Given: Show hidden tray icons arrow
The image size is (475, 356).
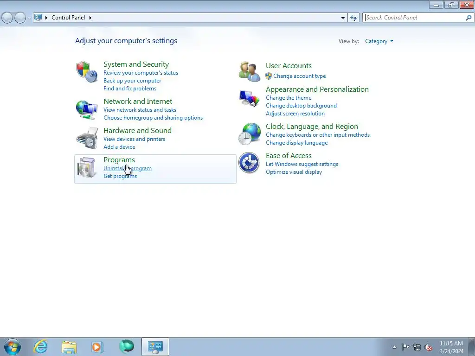Looking at the screenshot, I should click(x=394, y=347).
